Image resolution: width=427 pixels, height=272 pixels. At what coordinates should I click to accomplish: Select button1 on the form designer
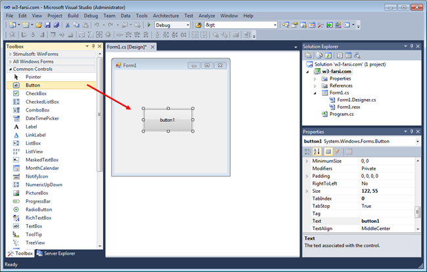click(168, 120)
